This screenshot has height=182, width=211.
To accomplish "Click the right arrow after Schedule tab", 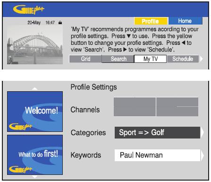I will 202,59.
